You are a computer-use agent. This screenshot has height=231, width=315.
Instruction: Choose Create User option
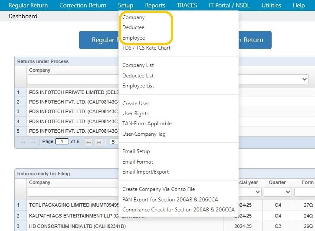pos(136,103)
